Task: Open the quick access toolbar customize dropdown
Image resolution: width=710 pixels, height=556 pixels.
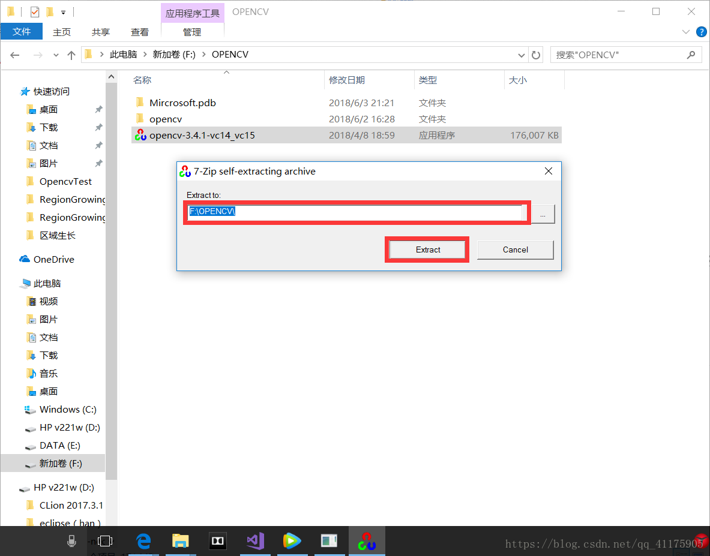Action: point(63,12)
